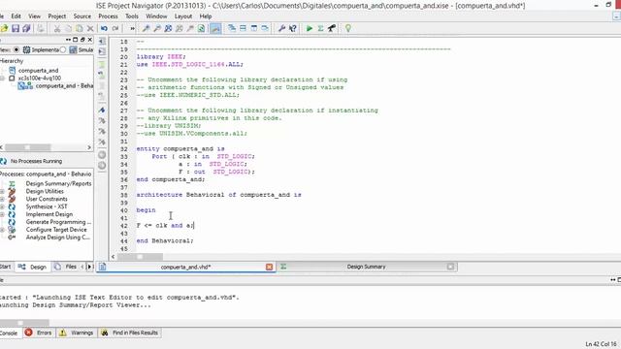Click the Sigma design summary toolbar icon
Screen dimensions: 621x349
320,28
